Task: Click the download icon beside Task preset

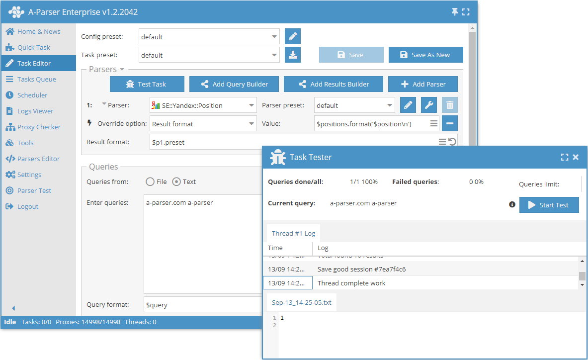Action: tap(293, 55)
